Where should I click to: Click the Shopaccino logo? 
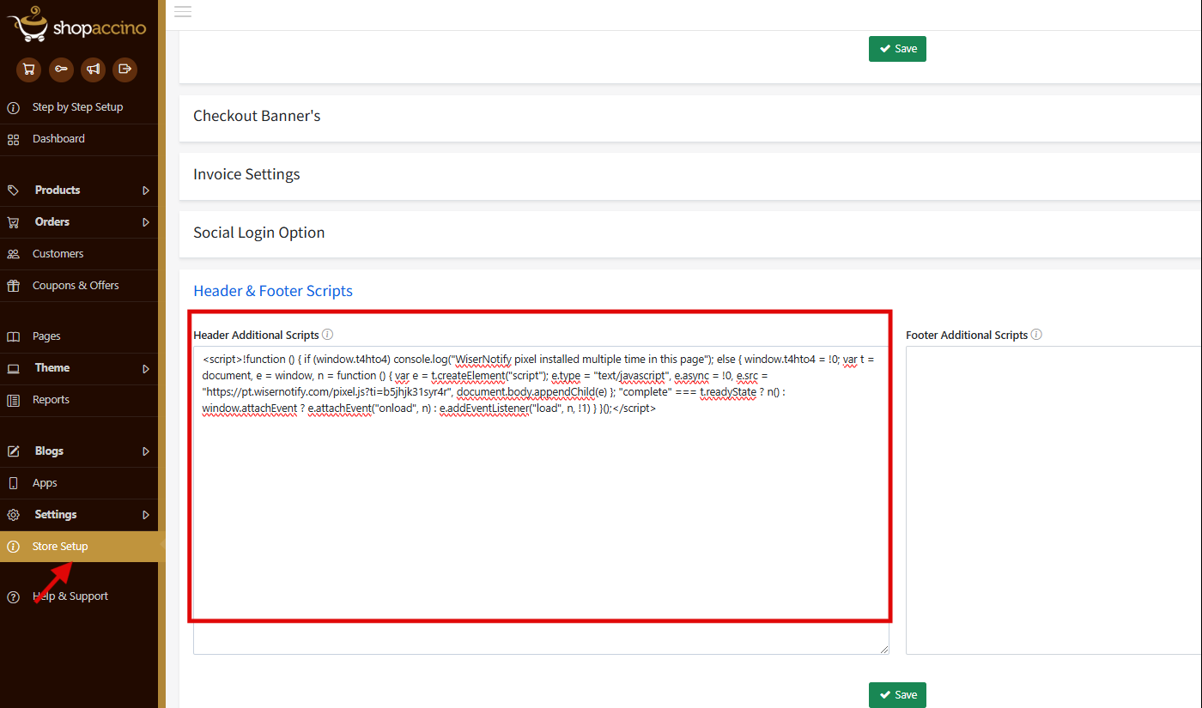pos(77,25)
